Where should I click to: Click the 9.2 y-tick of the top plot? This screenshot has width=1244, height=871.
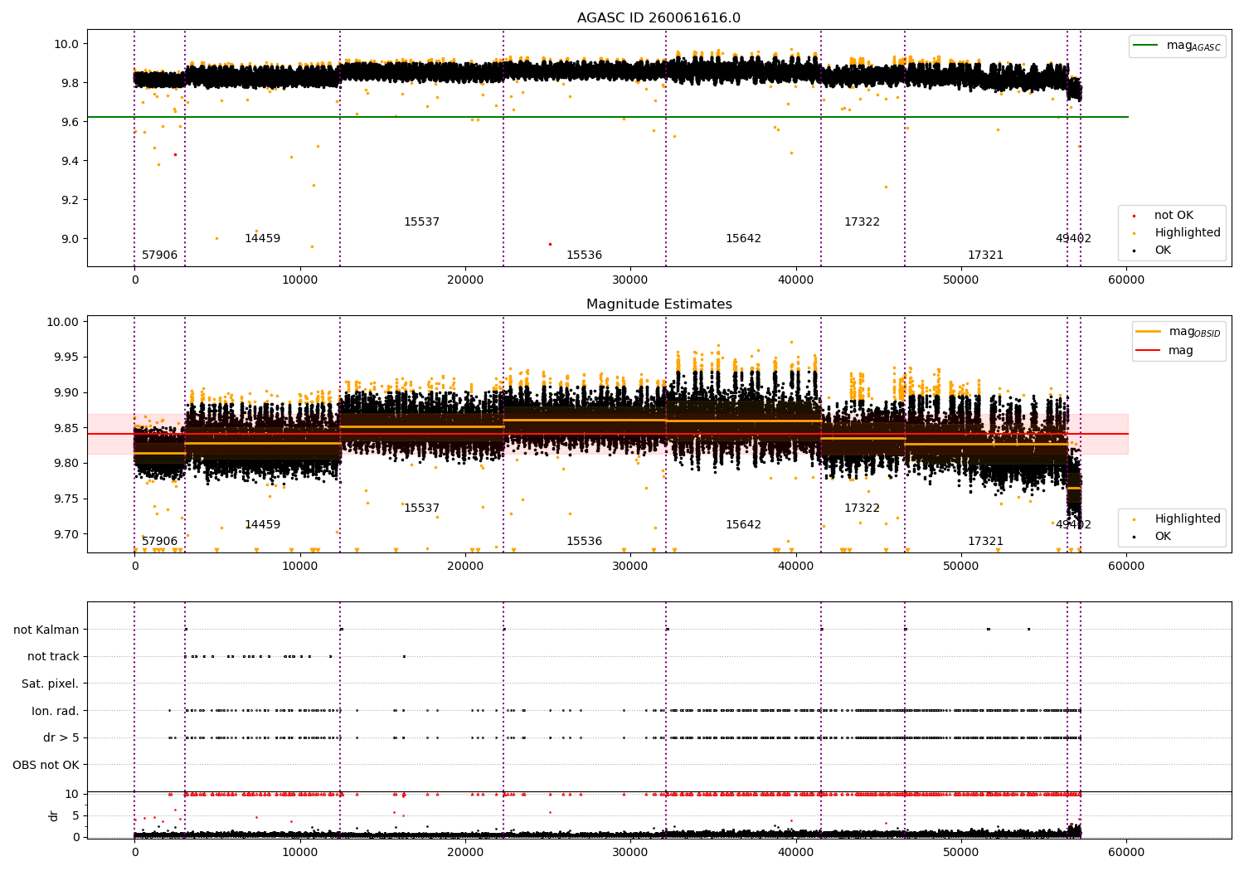(69, 200)
